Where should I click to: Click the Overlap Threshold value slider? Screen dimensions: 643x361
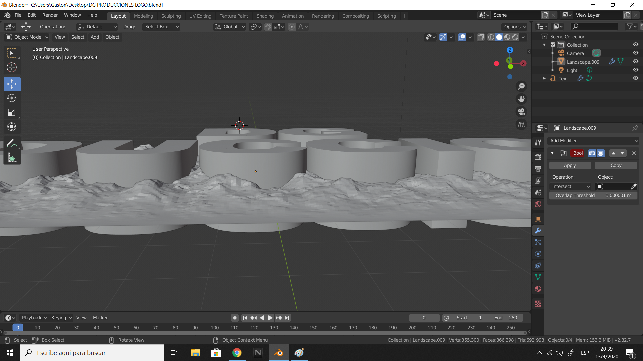point(593,195)
